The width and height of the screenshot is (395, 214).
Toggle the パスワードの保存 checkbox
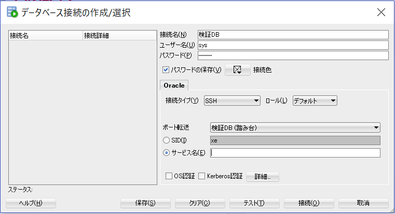click(166, 69)
